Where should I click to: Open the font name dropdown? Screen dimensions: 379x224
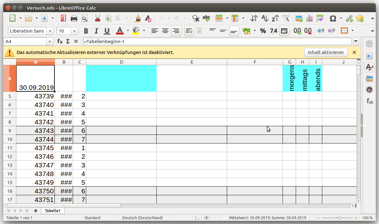pyautogui.click(x=50, y=31)
